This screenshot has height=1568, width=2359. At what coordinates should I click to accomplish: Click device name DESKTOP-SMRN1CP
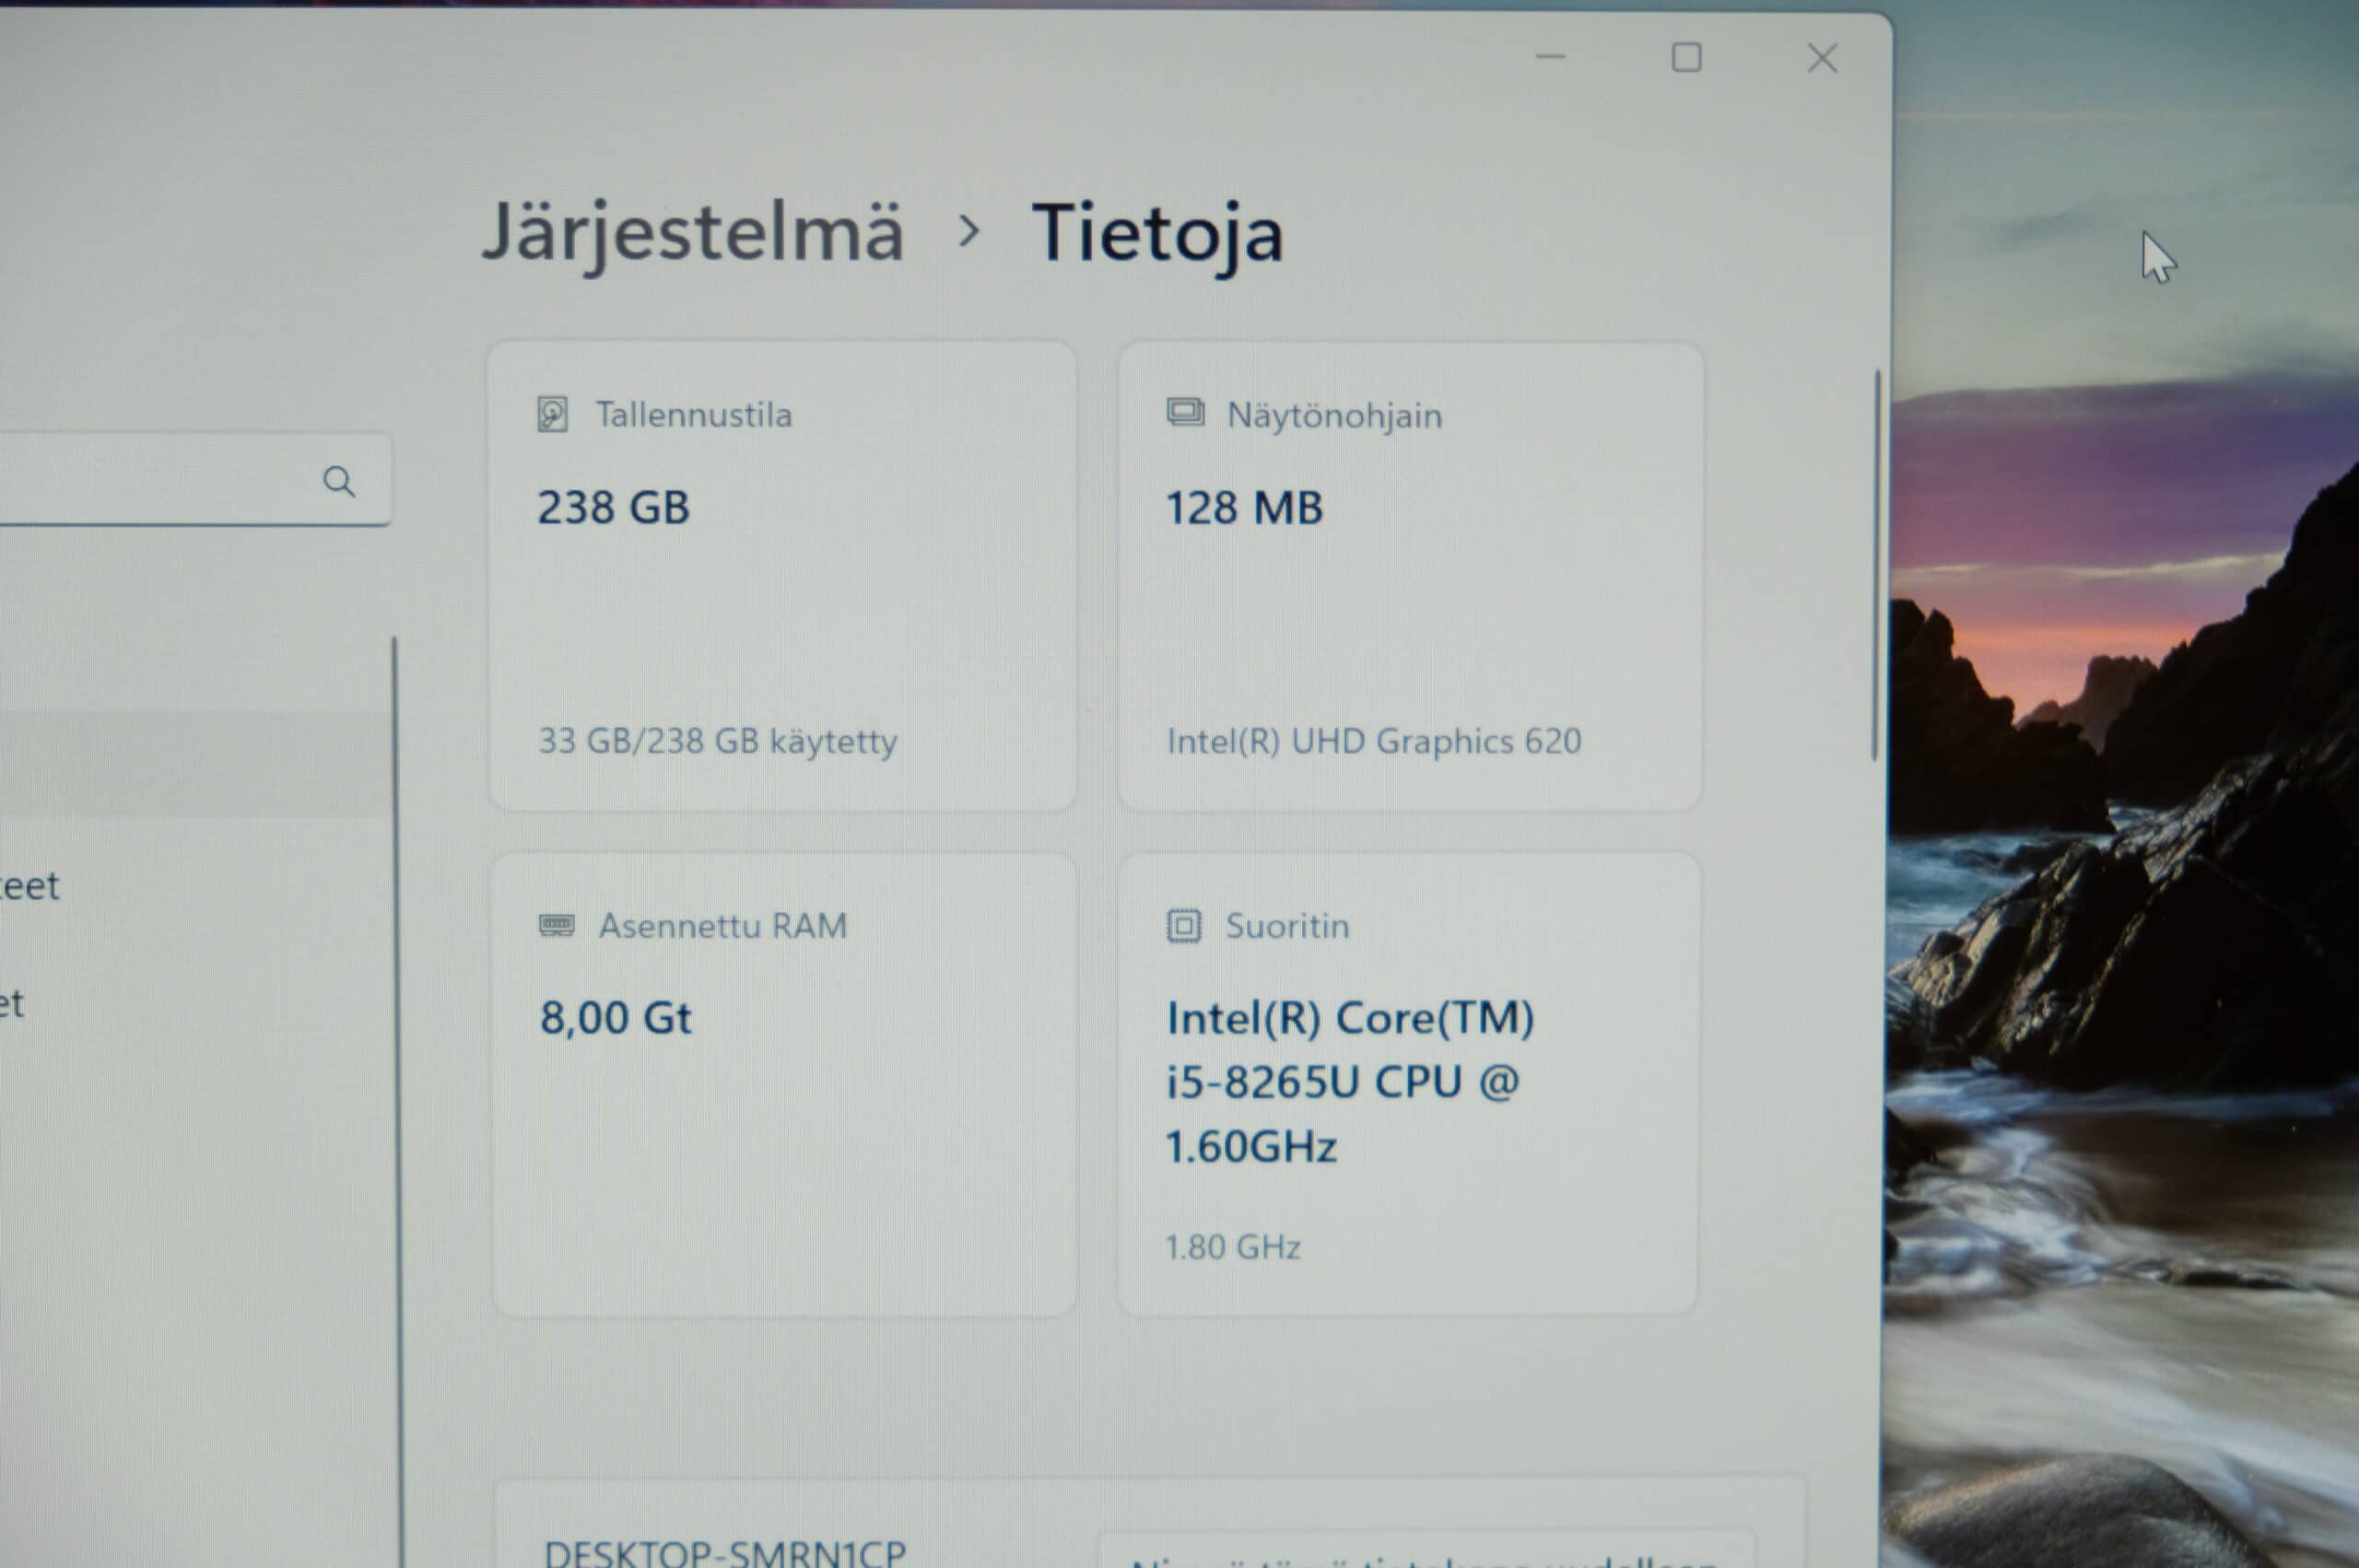coord(725,1552)
